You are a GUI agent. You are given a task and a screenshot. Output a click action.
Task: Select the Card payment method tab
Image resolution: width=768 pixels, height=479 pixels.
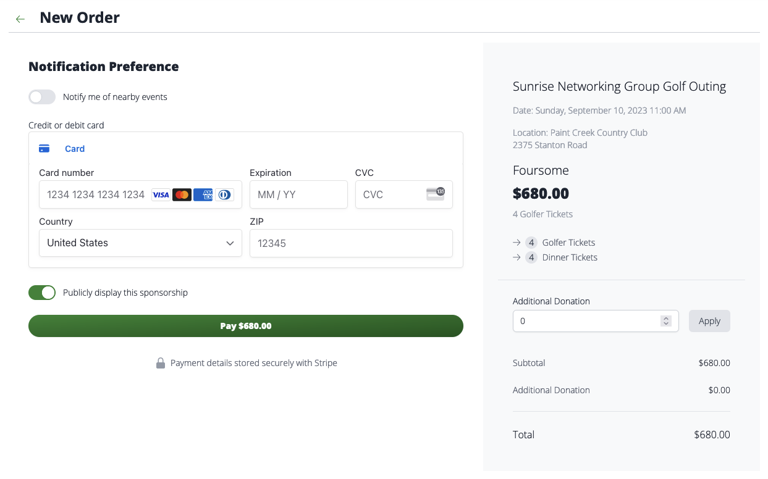(75, 149)
